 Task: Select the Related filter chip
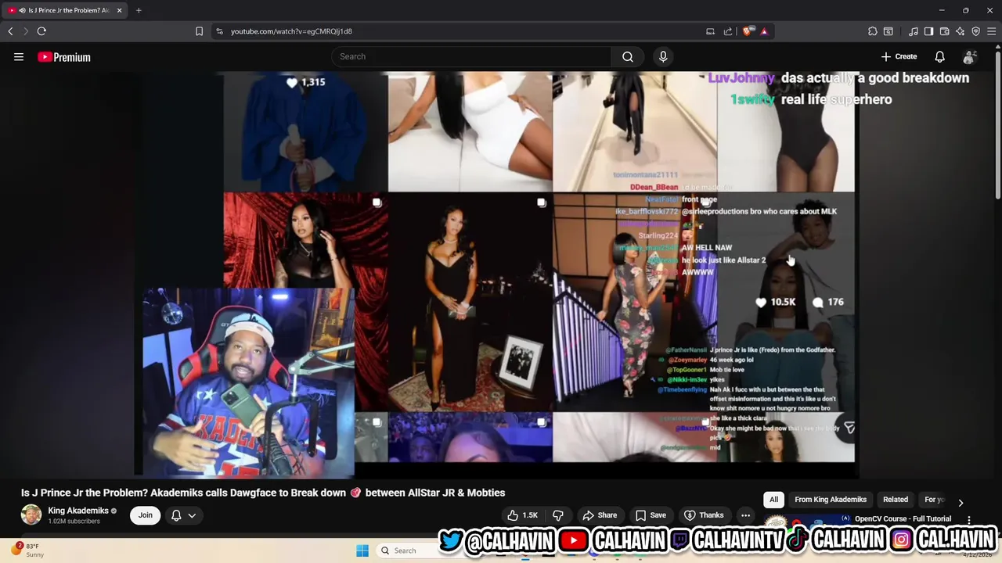coord(896,500)
